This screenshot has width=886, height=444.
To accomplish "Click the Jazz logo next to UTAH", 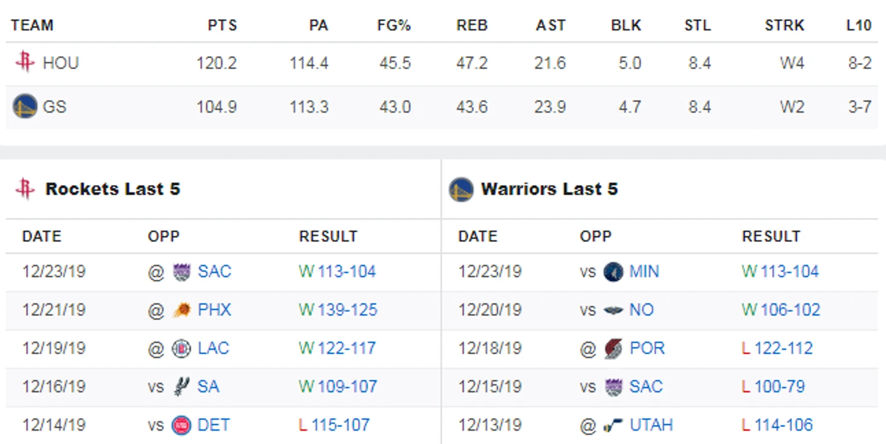I will pos(614,425).
